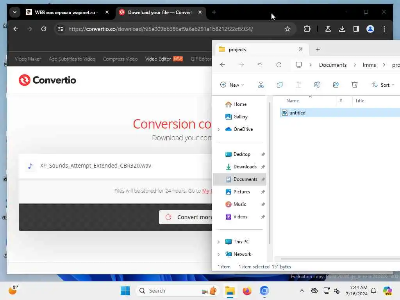This screenshot has height=300, width=400.
Task: Click the browser back arrow
Action: (16, 29)
